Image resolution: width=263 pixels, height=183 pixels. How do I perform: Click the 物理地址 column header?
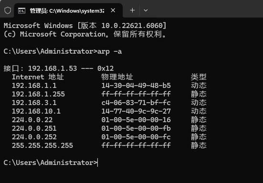pos(117,77)
